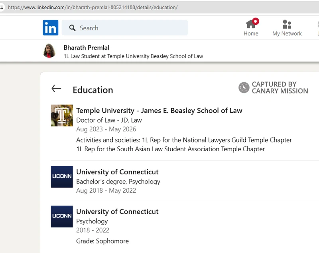Screen dimensions: 319x253
Task: Select the National Lawyers Guild activities line
Action: [184, 140]
